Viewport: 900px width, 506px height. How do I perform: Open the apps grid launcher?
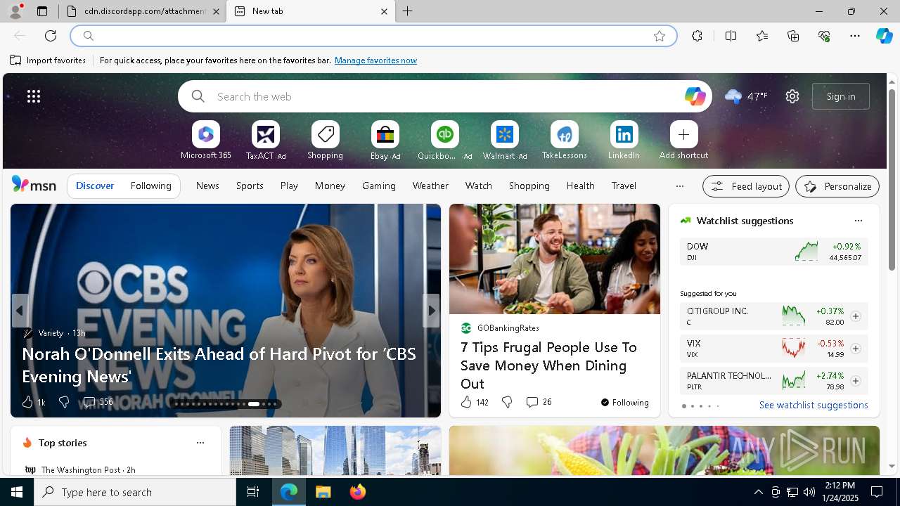34,96
